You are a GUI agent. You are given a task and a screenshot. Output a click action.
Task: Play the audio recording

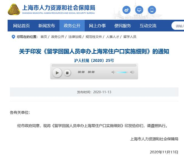[x=57, y=73]
